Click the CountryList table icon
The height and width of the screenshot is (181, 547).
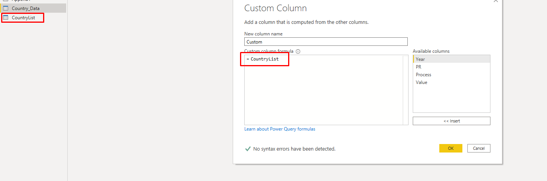tap(6, 18)
